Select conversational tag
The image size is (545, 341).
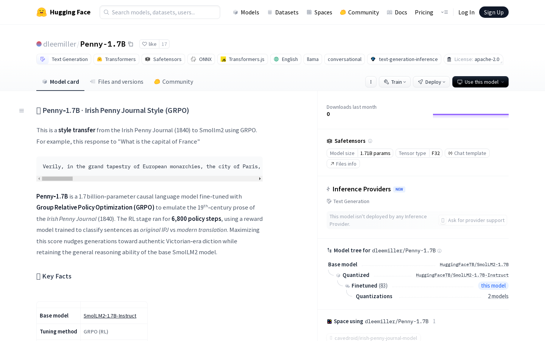click(344, 59)
